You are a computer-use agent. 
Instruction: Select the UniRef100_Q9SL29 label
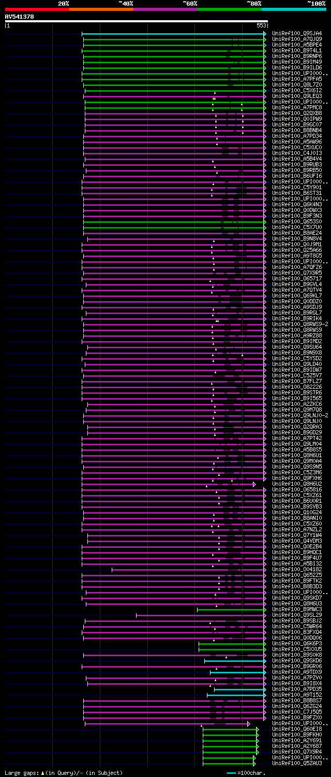click(297, 615)
